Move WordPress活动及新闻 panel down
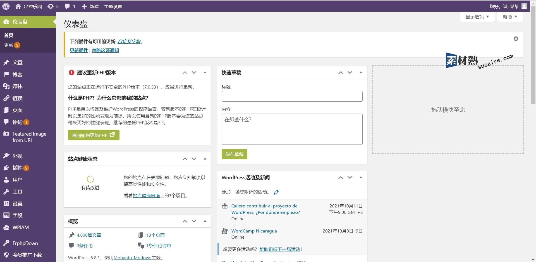The width and height of the screenshot is (536, 262). pyautogui.click(x=350, y=178)
